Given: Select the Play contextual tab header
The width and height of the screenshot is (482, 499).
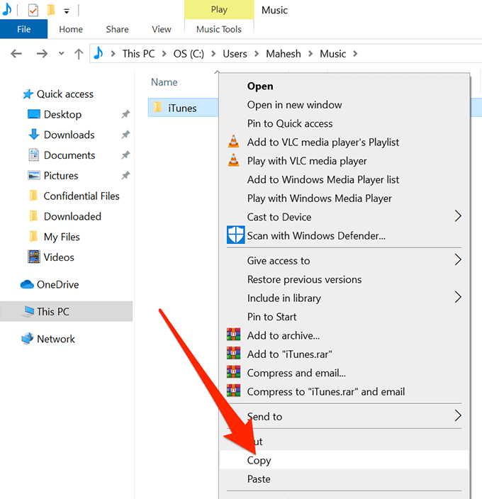Looking at the screenshot, I should click(x=219, y=10).
